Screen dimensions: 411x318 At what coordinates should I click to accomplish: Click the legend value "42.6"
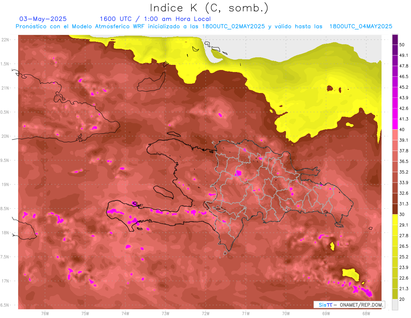404,108
